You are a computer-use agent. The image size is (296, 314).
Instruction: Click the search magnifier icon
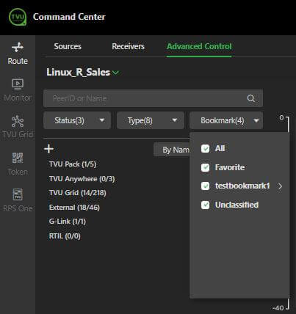[x=251, y=98]
